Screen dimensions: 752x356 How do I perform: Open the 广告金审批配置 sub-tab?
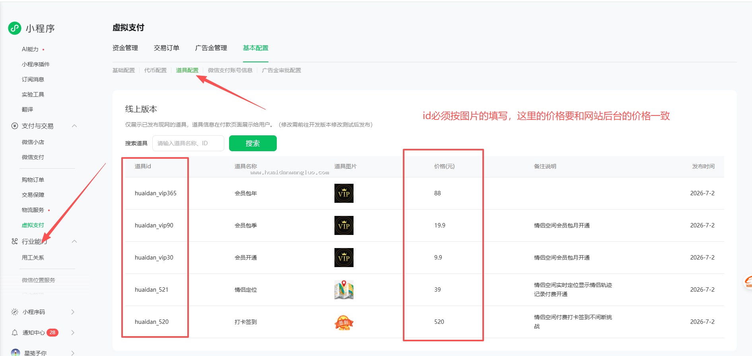[282, 70]
